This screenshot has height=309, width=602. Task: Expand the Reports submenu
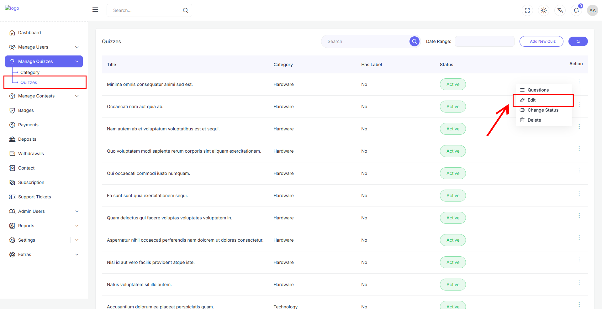point(44,226)
